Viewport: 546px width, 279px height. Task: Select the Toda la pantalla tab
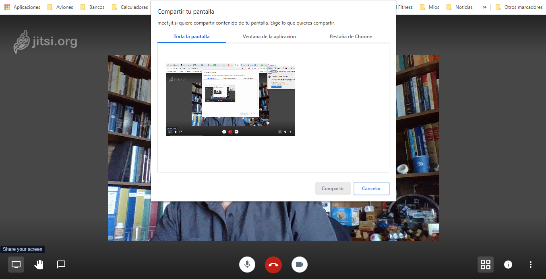[x=192, y=37]
